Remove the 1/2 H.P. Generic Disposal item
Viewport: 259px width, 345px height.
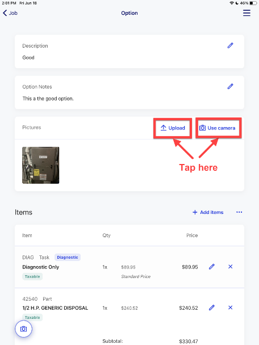click(231, 308)
